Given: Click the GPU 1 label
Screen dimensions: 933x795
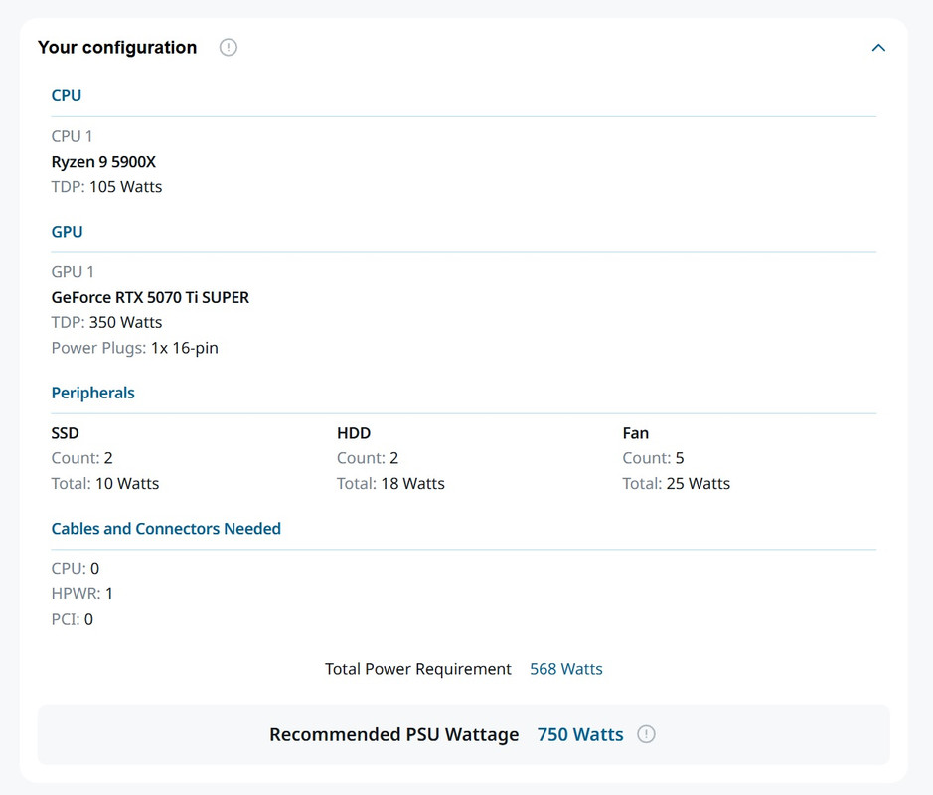Looking at the screenshot, I should pos(73,272).
